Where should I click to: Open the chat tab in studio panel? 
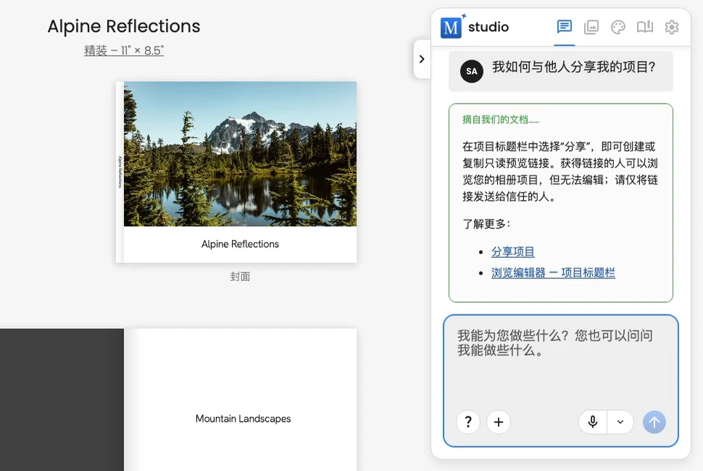[564, 27]
